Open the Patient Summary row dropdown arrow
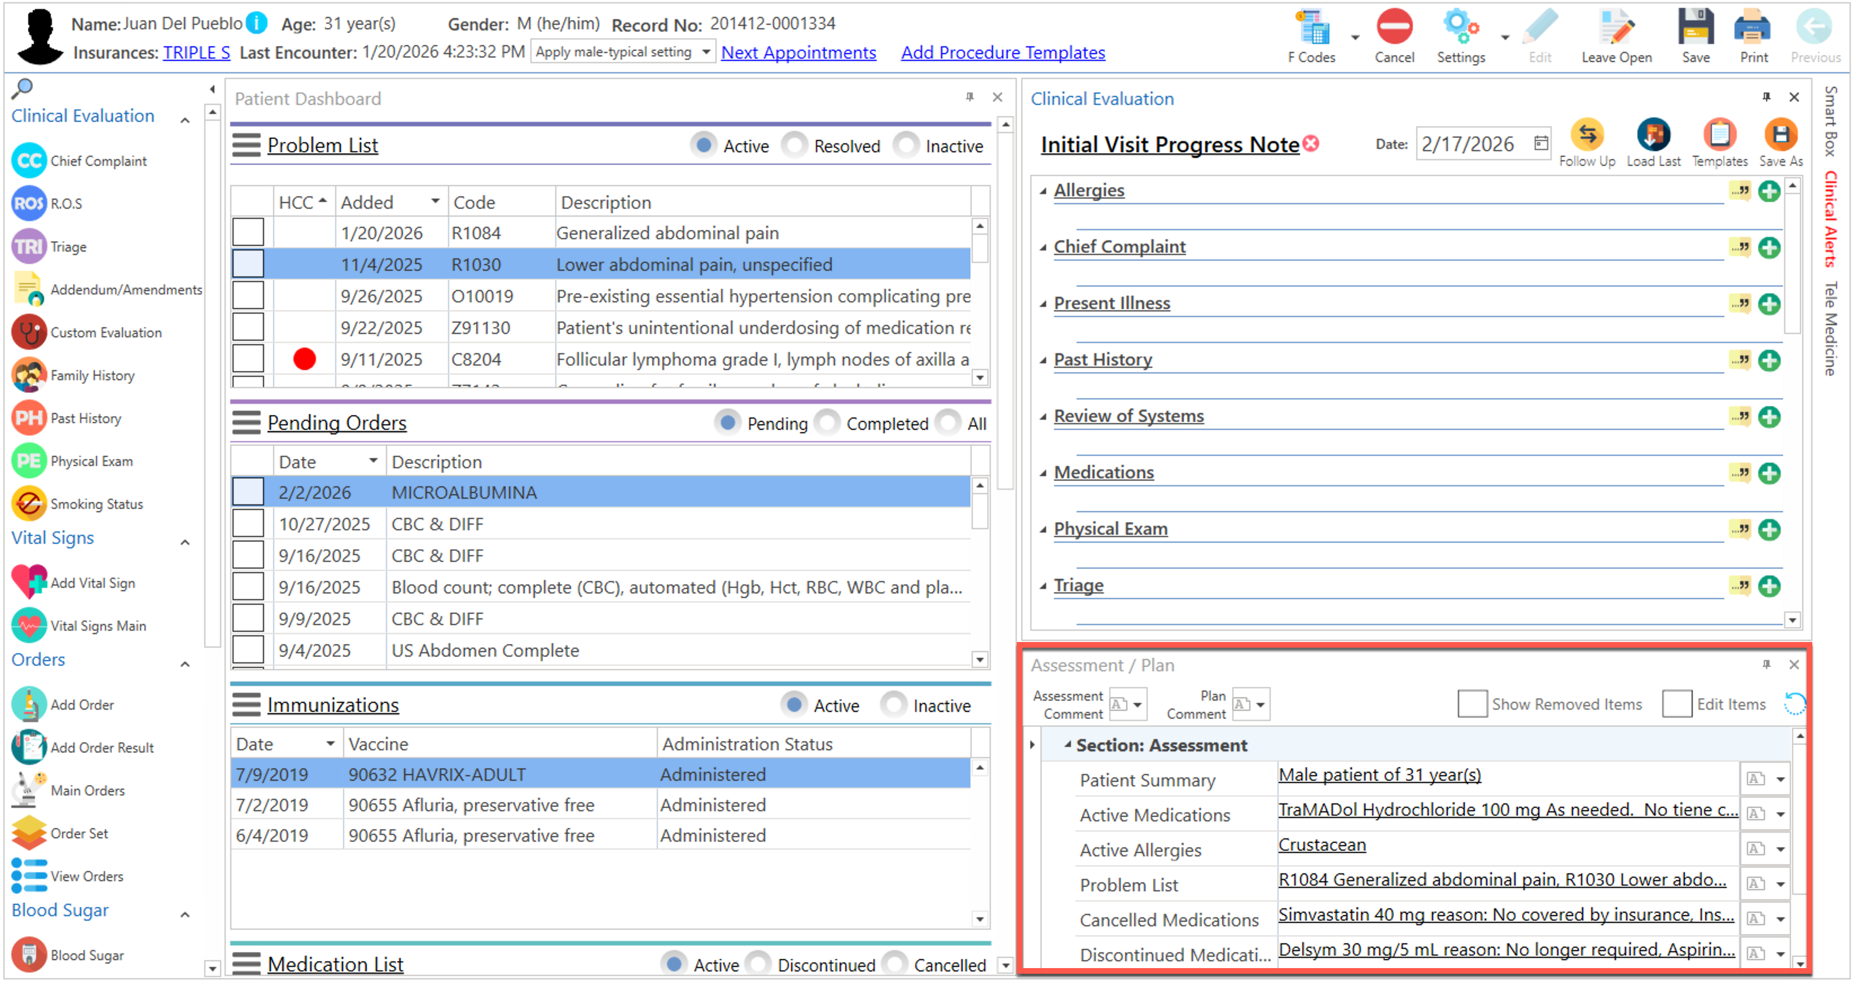The height and width of the screenshot is (985, 1853). [x=1780, y=780]
